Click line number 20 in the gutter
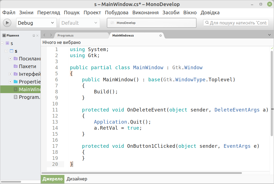Image resolution: width=274 pixels, height=184 pixels. (55, 164)
